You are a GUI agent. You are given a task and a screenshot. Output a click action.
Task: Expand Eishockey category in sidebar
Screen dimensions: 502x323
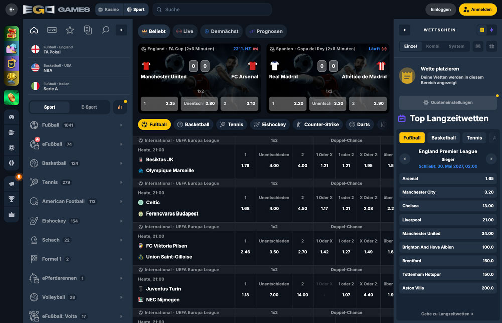pos(77,221)
